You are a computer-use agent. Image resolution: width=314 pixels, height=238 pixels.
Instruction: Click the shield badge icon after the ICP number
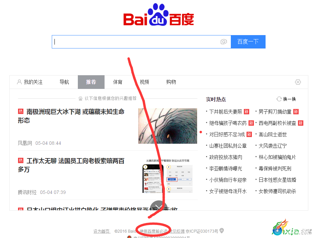coord(221,231)
